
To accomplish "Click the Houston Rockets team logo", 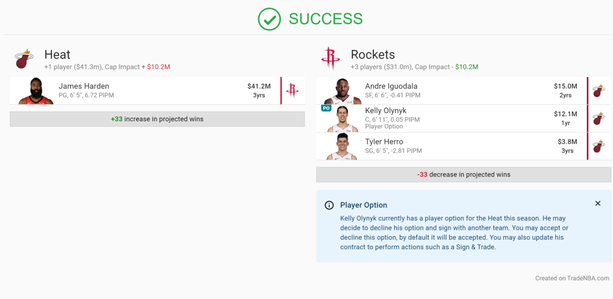I will [330, 59].
